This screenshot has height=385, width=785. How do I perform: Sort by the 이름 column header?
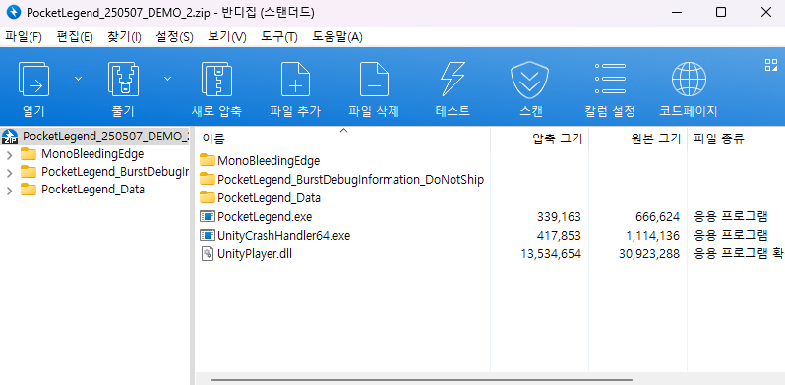(x=213, y=139)
